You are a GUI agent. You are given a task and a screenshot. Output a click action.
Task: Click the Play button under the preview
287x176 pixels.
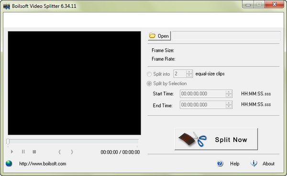tap(12, 152)
